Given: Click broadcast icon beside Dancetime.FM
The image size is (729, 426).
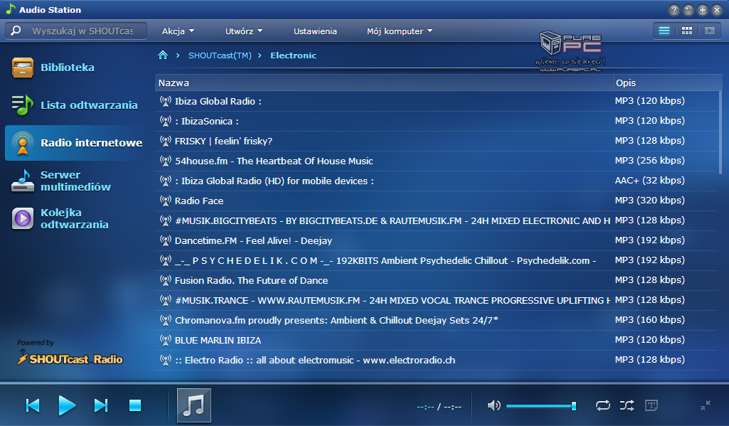Looking at the screenshot, I should point(166,240).
